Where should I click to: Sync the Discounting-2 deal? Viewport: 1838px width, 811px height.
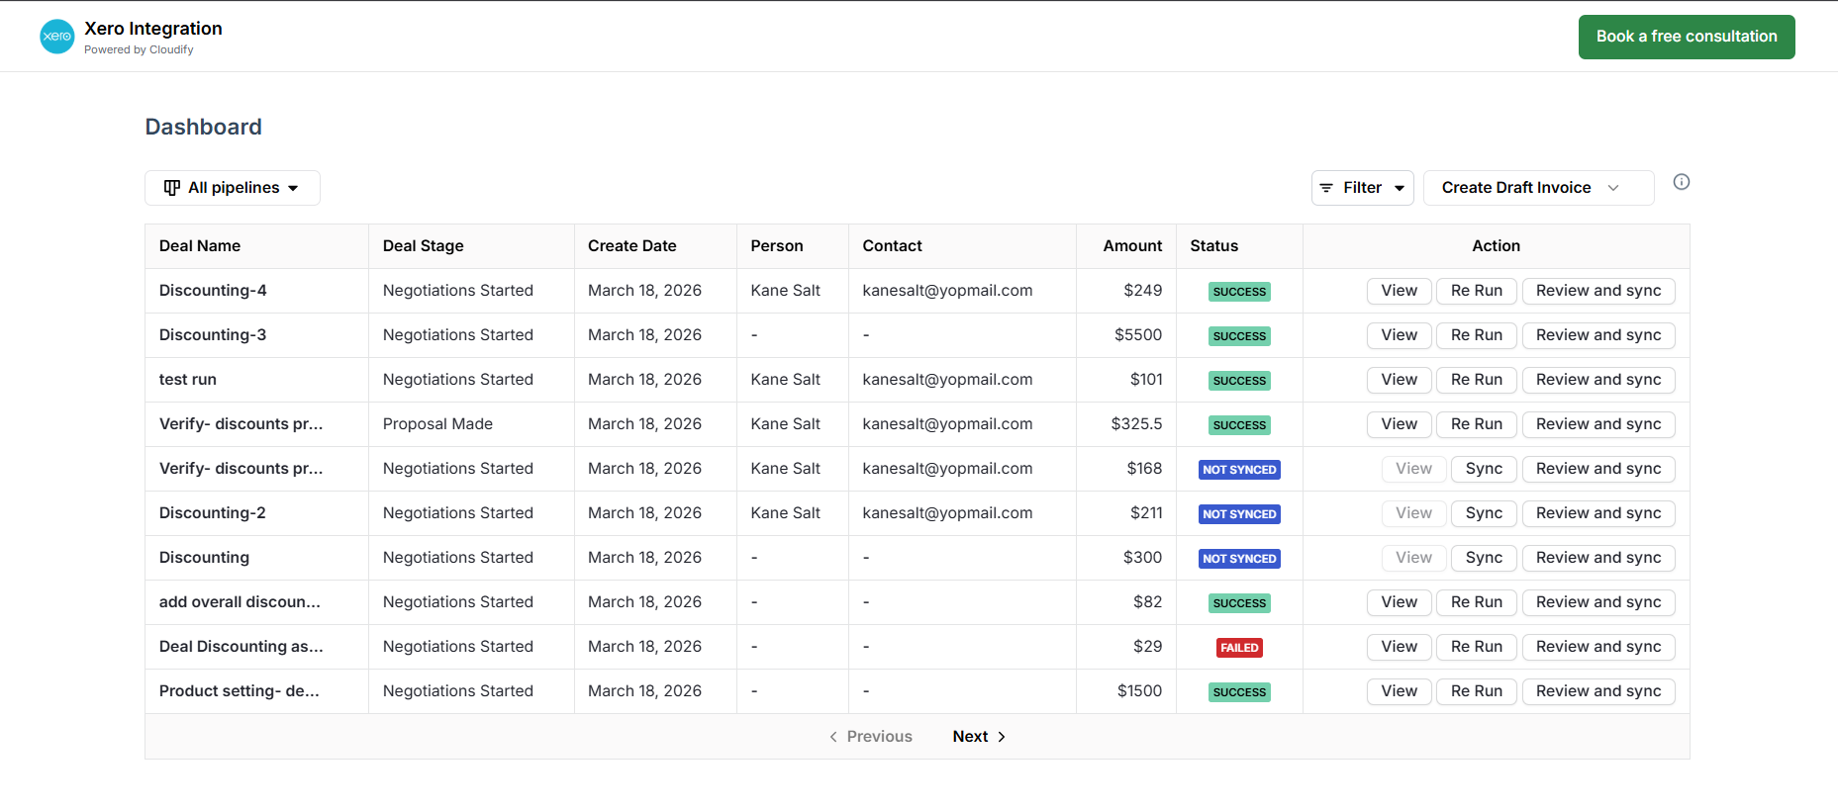point(1484,513)
